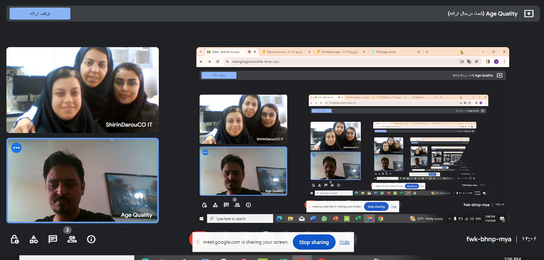Click the largest blue Stop sharing button
Viewport: 544px width, 260px height.
pos(314,242)
